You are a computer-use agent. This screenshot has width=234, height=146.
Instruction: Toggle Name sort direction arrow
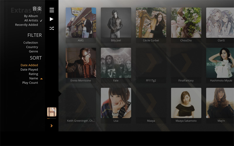pyautogui.click(x=41, y=79)
